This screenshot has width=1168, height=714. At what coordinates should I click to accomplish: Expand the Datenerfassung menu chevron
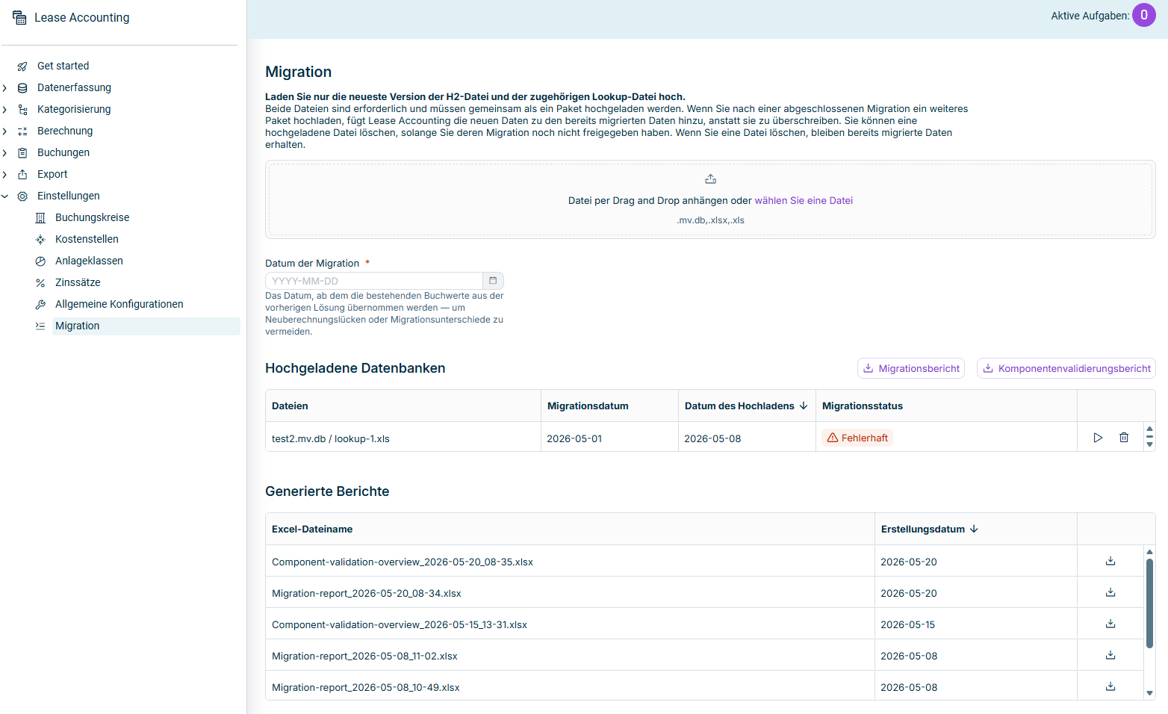[x=4, y=88]
